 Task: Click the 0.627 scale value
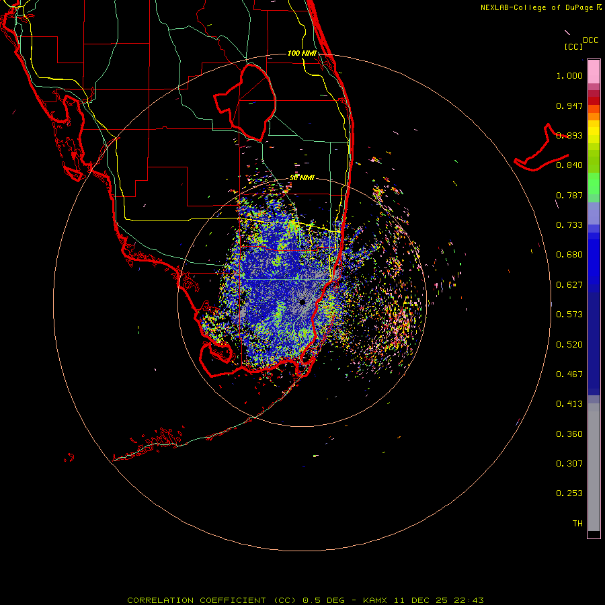[569, 285]
